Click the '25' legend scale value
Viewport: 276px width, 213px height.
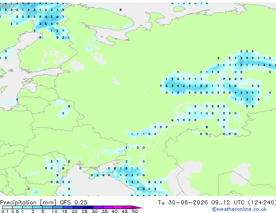click(x=84, y=211)
